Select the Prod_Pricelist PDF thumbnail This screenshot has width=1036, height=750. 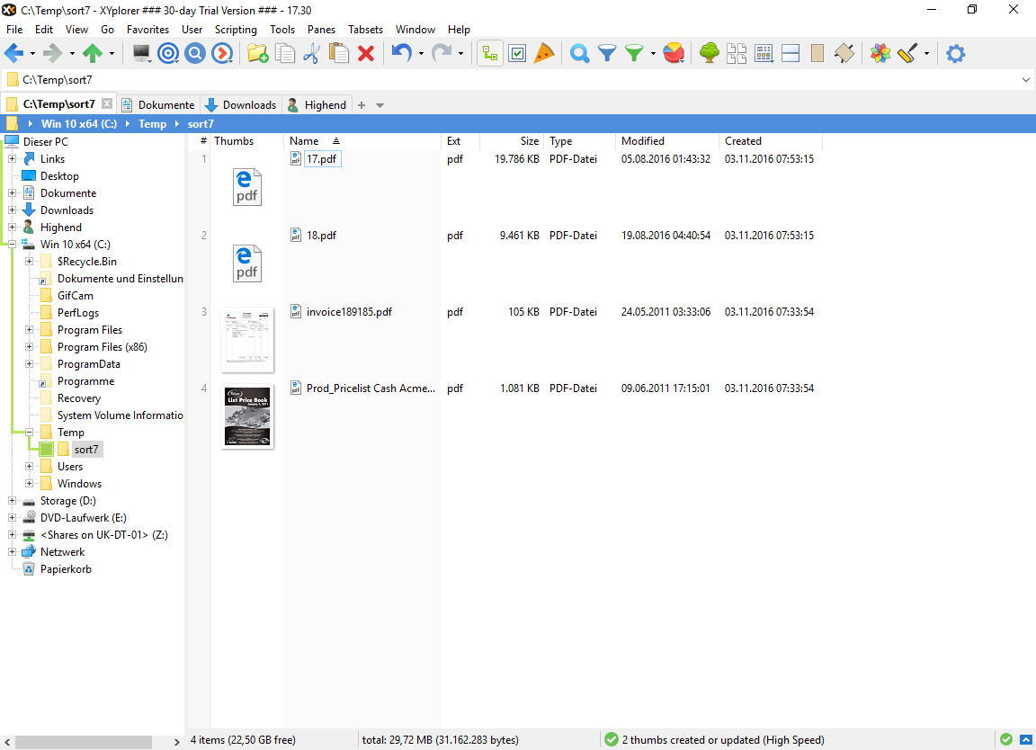[247, 416]
